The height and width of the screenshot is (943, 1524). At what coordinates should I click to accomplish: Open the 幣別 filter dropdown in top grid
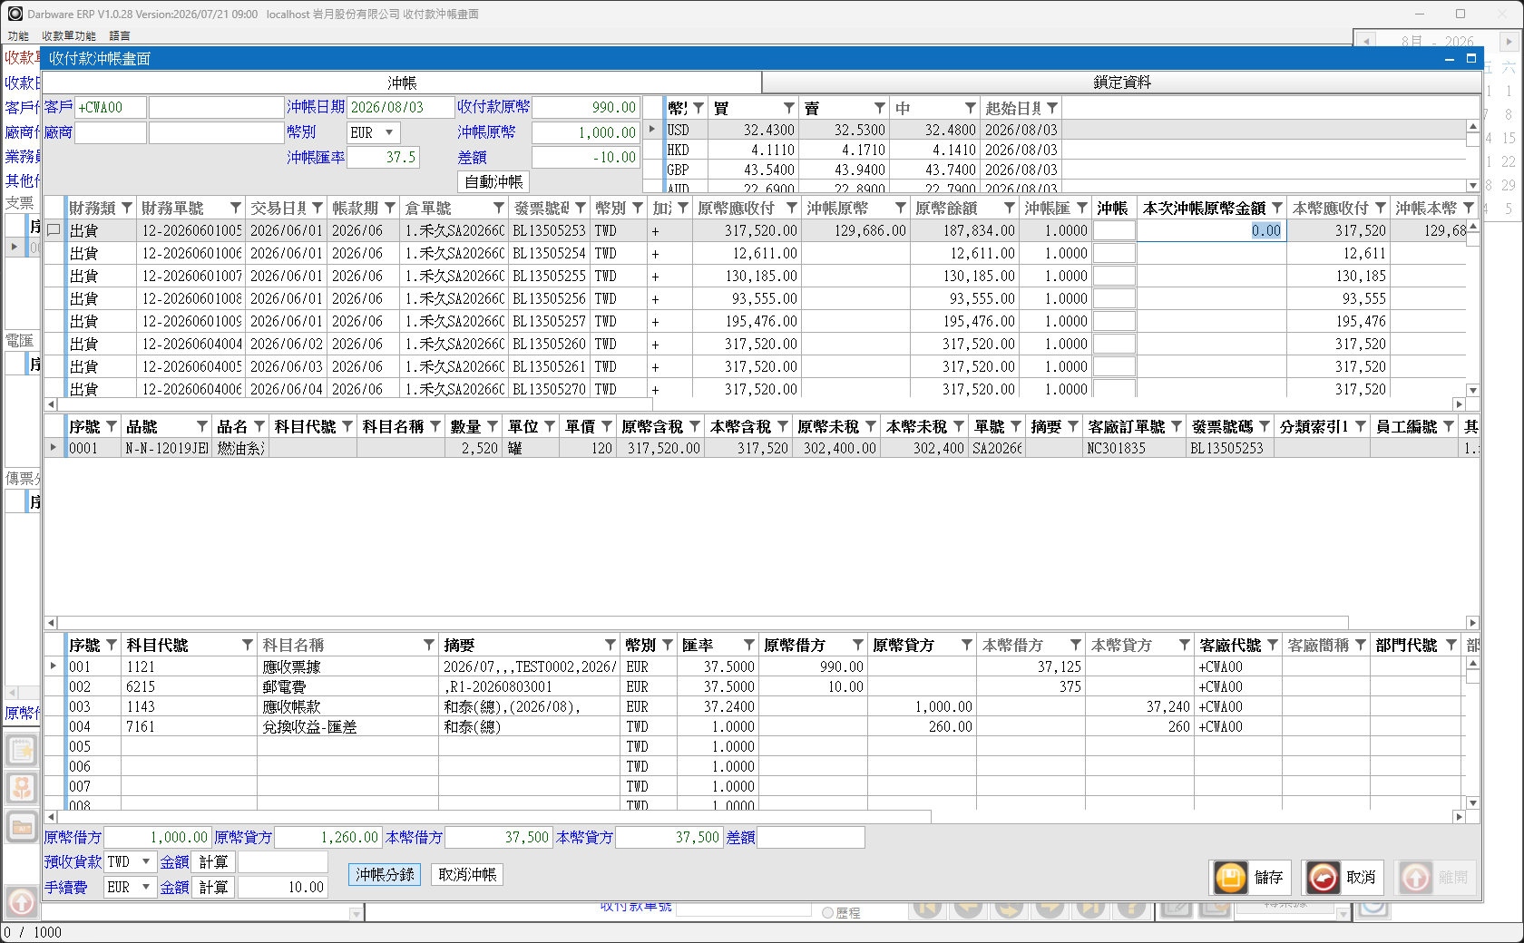[x=638, y=208]
